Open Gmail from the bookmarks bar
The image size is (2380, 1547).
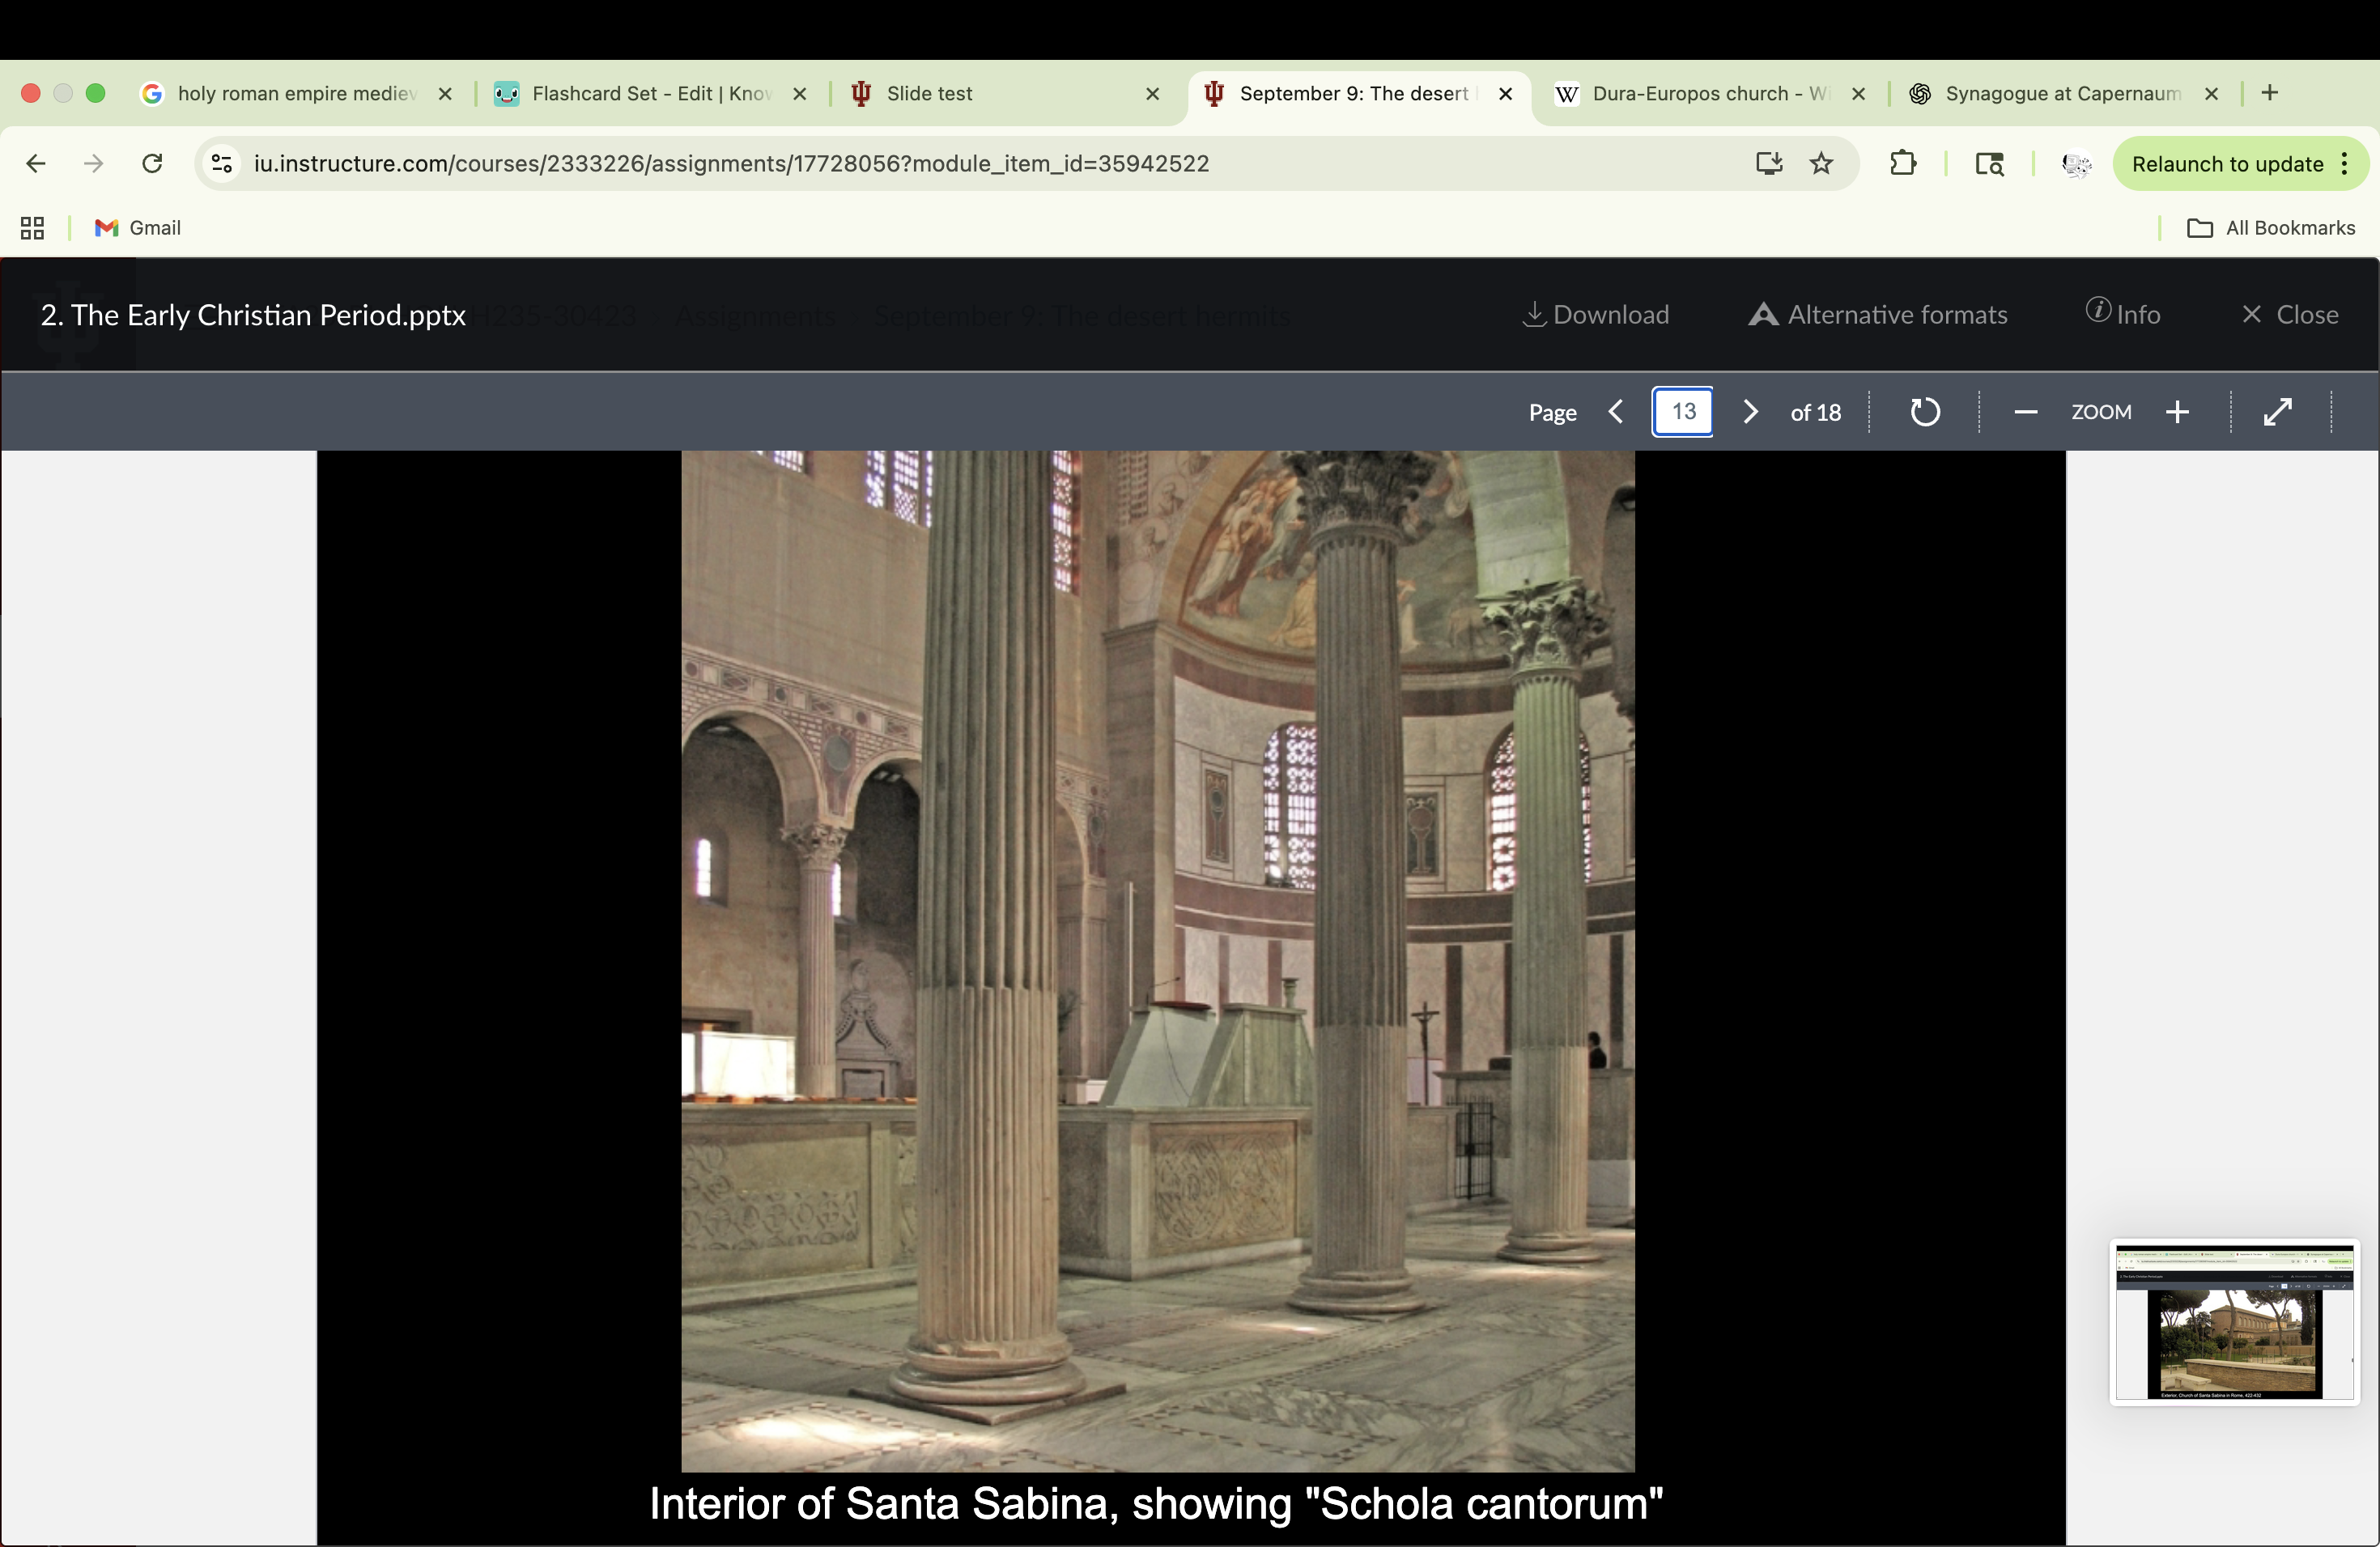tap(137, 228)
